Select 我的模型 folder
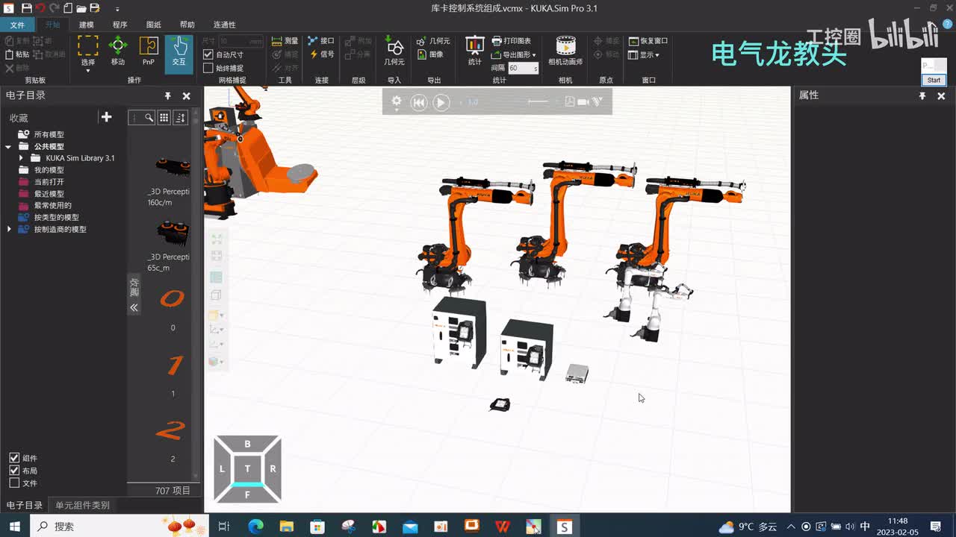The image size is (956, 537). point(49,170)
